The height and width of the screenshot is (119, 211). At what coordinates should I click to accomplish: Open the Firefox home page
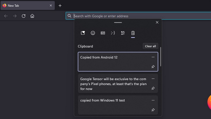[x=32, y=16]
